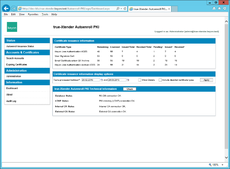The image size is (230, 169).
Task: Click the browser Back arrow button
Action: 6,8
